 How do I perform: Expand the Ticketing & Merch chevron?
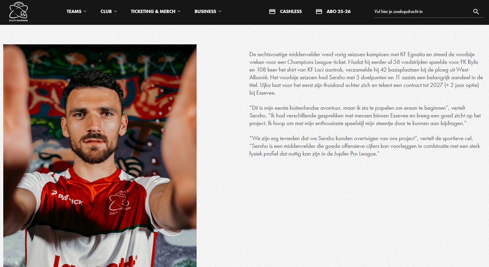pos(179,11)
